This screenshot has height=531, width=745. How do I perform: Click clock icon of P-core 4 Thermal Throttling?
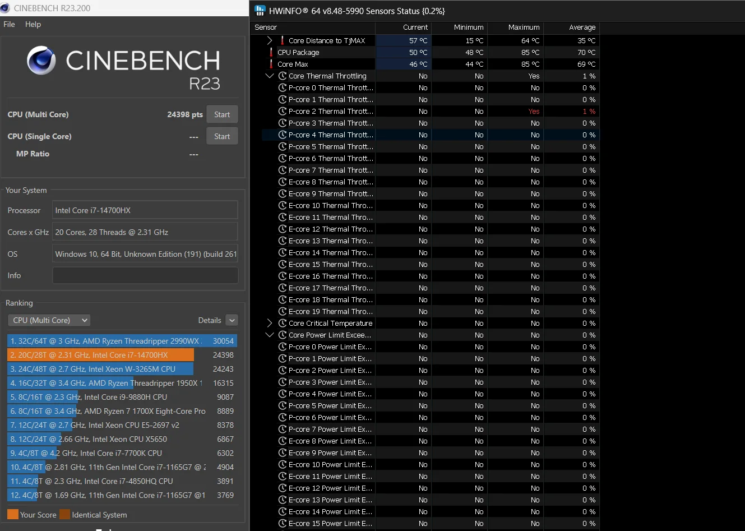pyautogui.click(x=283, y=135)
